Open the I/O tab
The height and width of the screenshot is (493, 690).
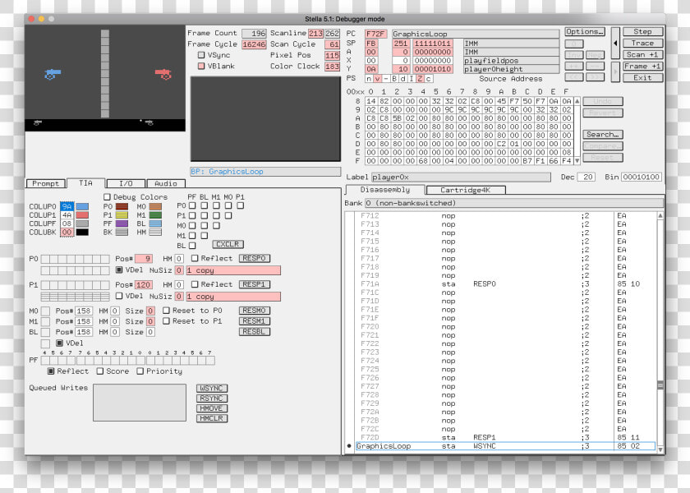[126, 183]
